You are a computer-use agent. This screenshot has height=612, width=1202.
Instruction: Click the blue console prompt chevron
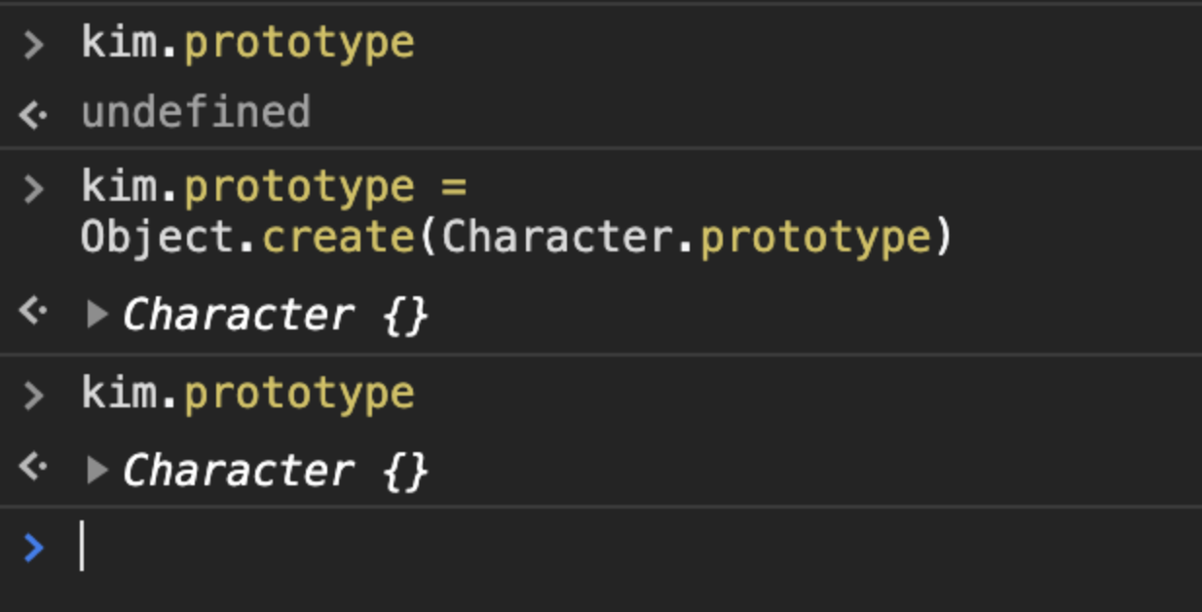coord(33,548)
